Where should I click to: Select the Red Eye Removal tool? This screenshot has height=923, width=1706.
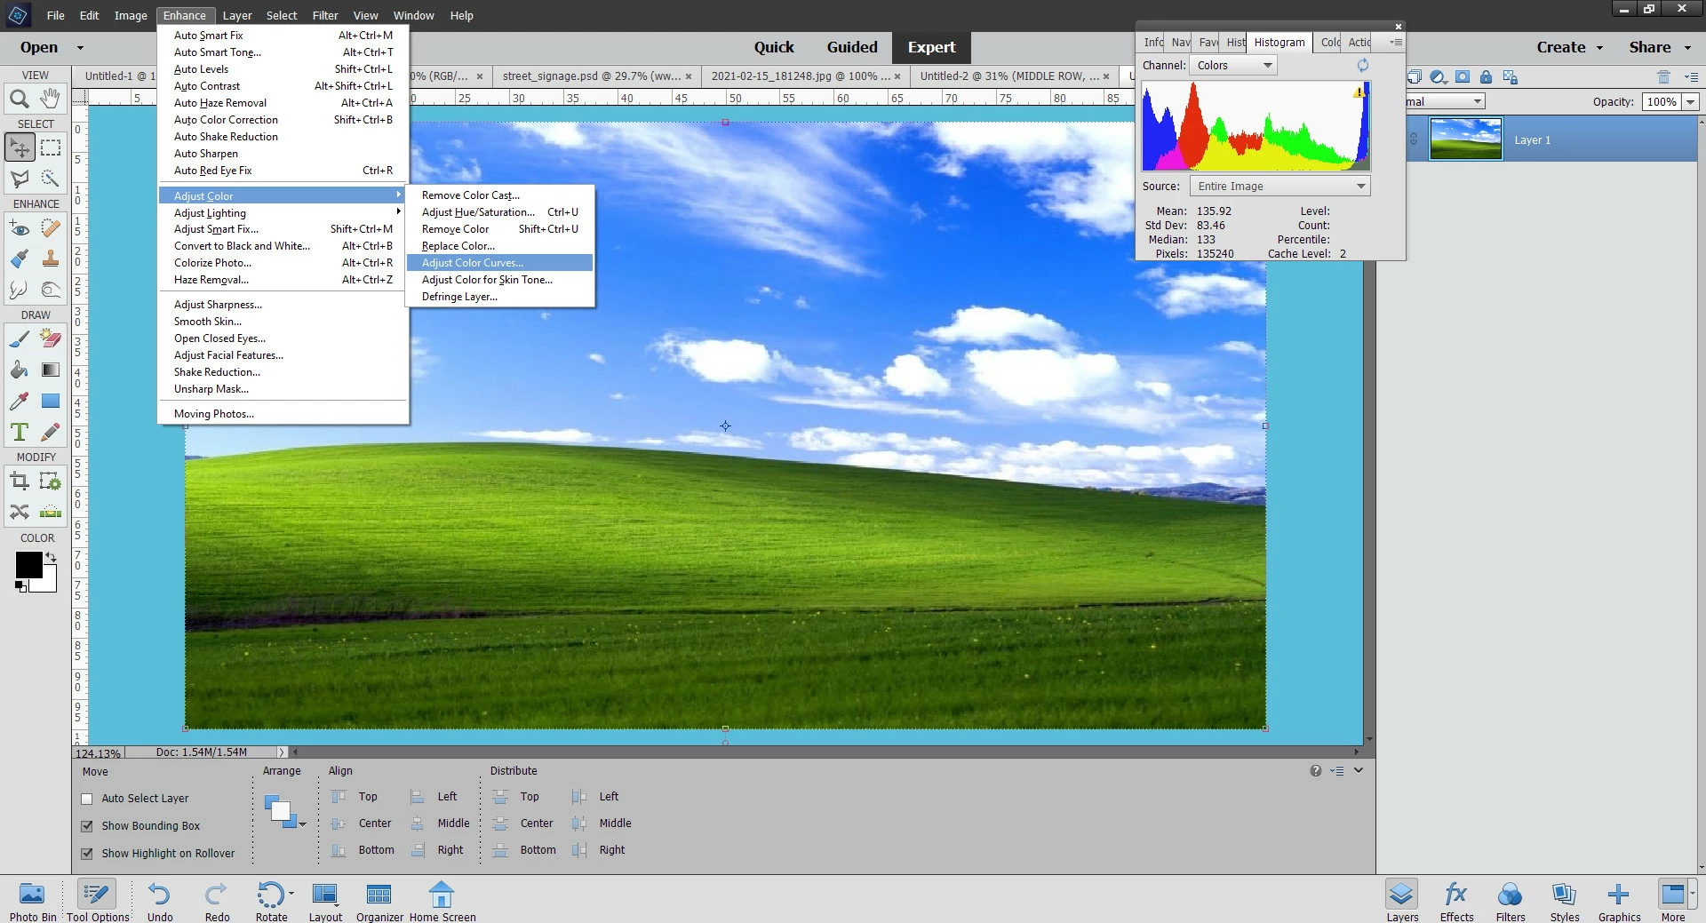(19, 228)
